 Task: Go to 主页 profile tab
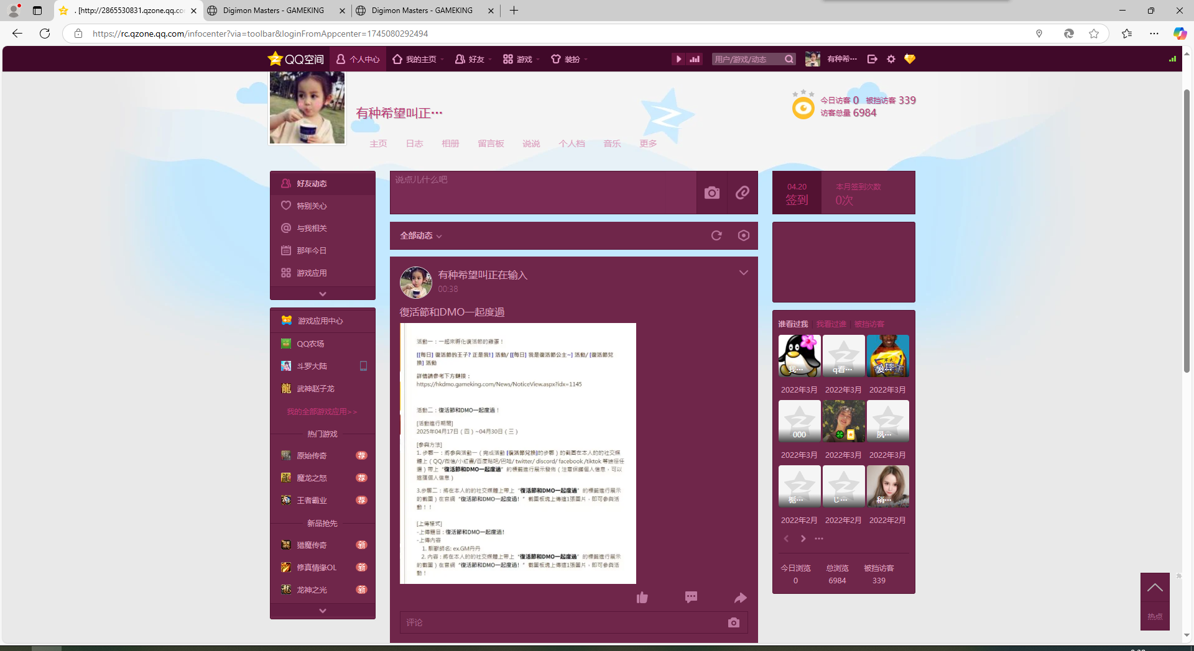(378, 143)
